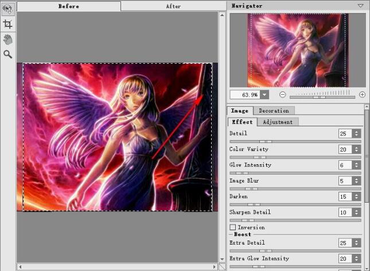Adjust the Detail slider
This screenshot has width=370, height=271.
[x=295, y=141]
